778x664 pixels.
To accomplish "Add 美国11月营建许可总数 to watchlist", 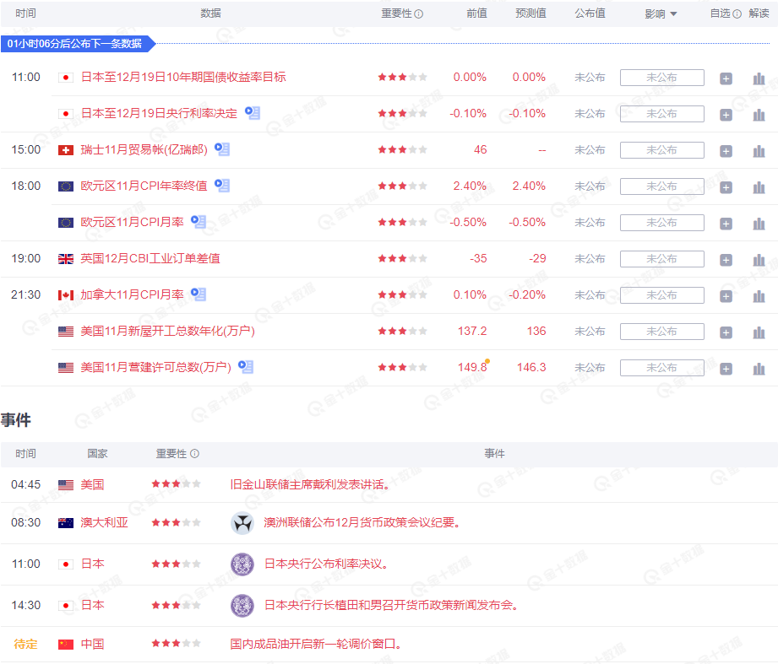I will (x=725, y=367).
